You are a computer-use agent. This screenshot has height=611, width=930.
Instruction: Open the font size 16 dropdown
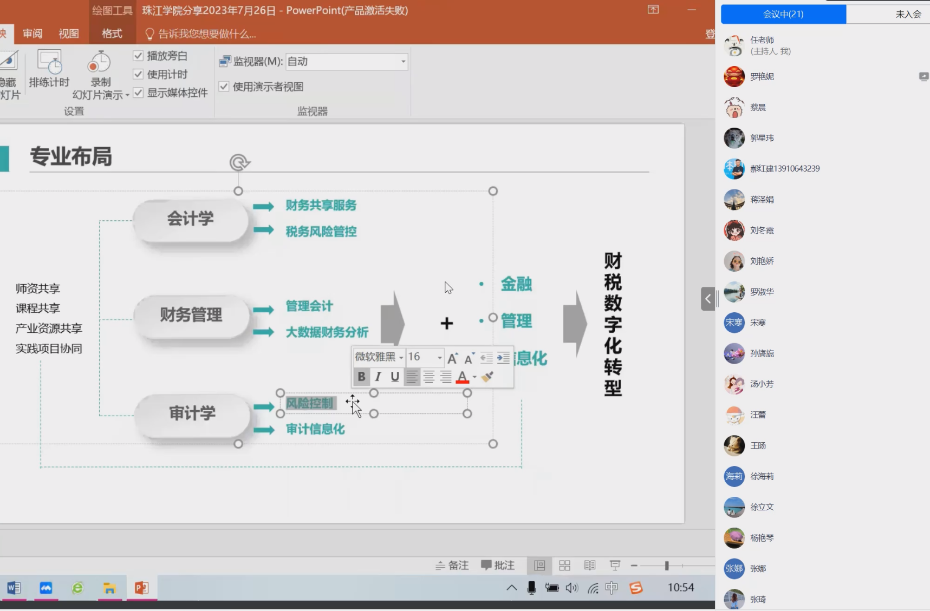point(439,358)
